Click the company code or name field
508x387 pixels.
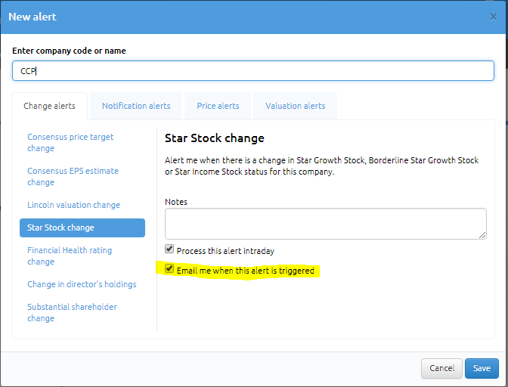pyautogui.click(x=253, y=70)
